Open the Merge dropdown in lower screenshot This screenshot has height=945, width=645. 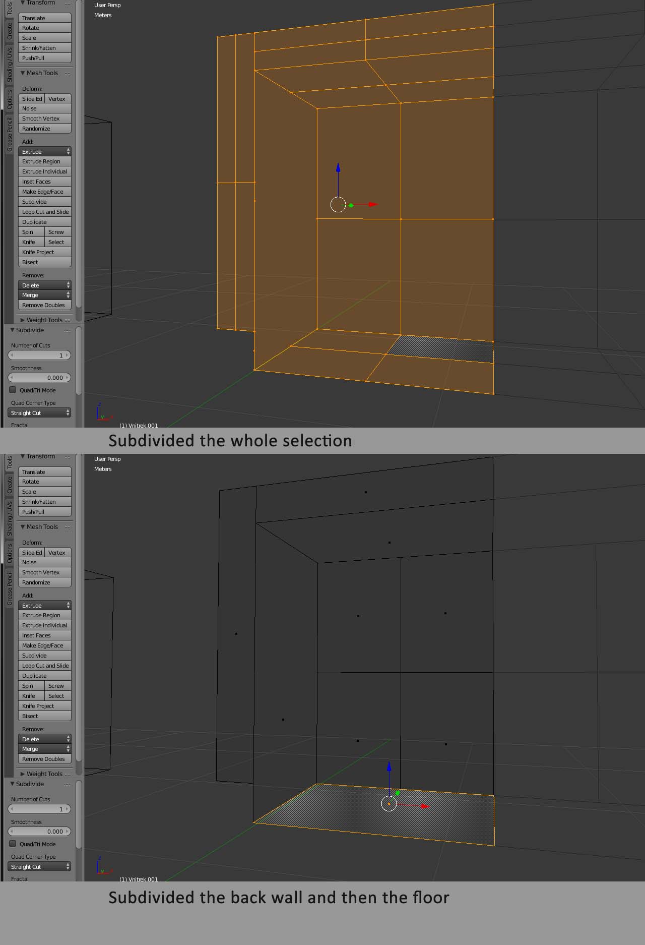click(x=45, y=749)
